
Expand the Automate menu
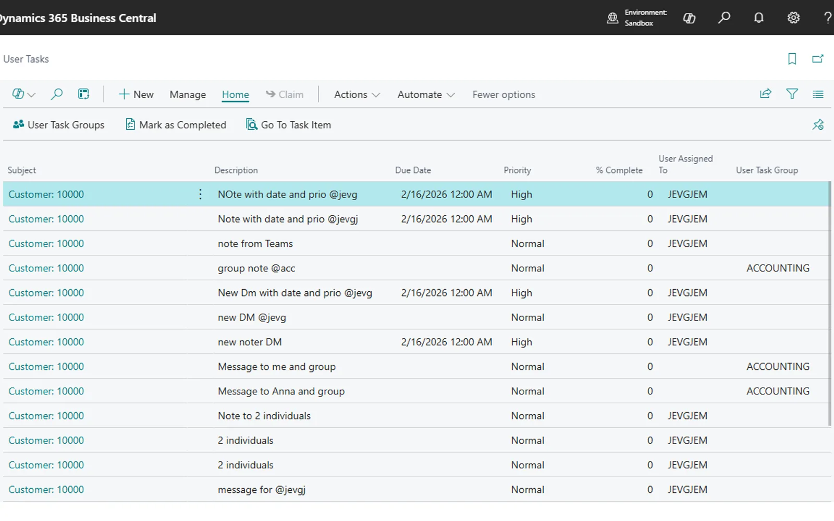[426, 94]
